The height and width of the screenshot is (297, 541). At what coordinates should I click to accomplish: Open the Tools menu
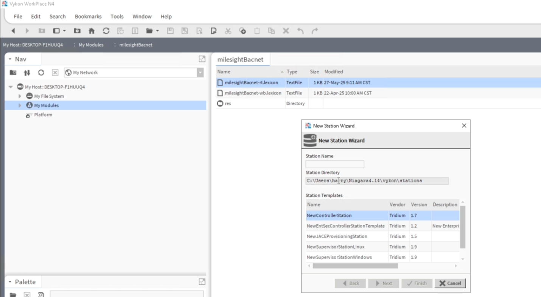[x=117, y=17]
